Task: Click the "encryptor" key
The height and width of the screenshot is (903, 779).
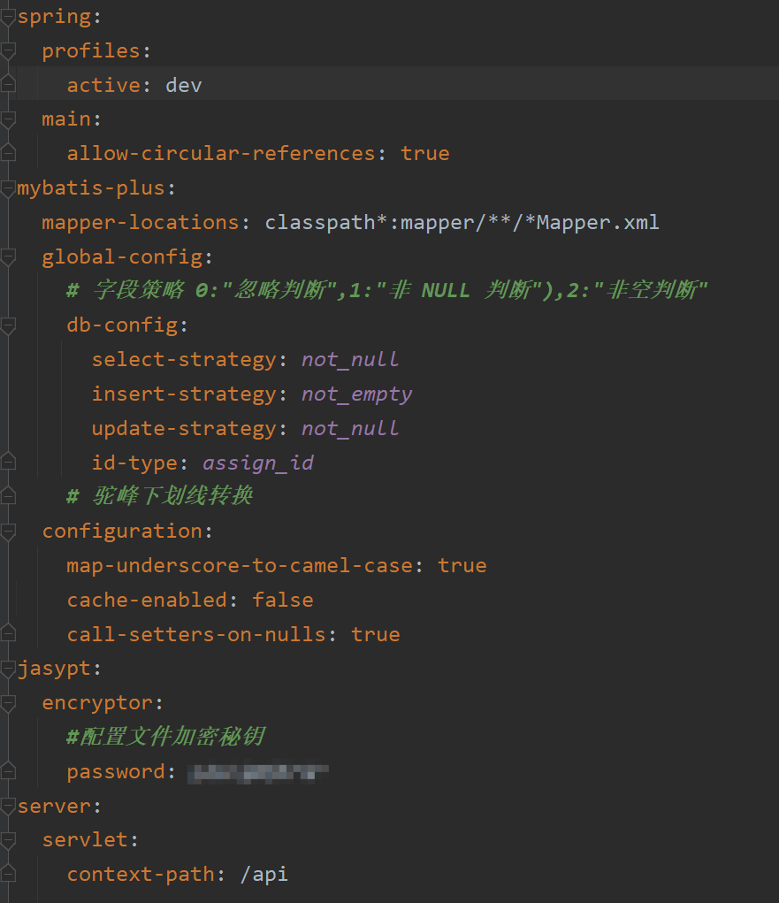Action: click(x=97, y=703)
